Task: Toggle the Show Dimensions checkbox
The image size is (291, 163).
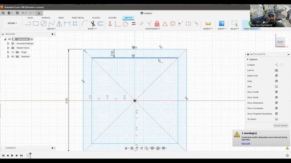Action: 276,103
